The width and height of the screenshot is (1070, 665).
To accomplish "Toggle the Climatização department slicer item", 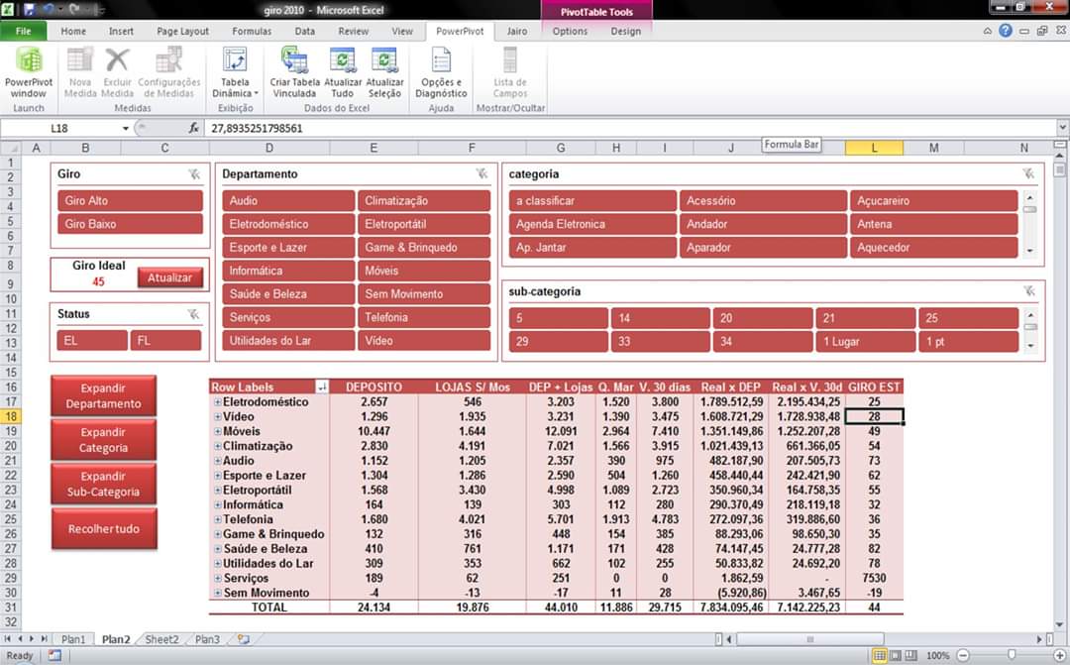I will tap(424, 201).
